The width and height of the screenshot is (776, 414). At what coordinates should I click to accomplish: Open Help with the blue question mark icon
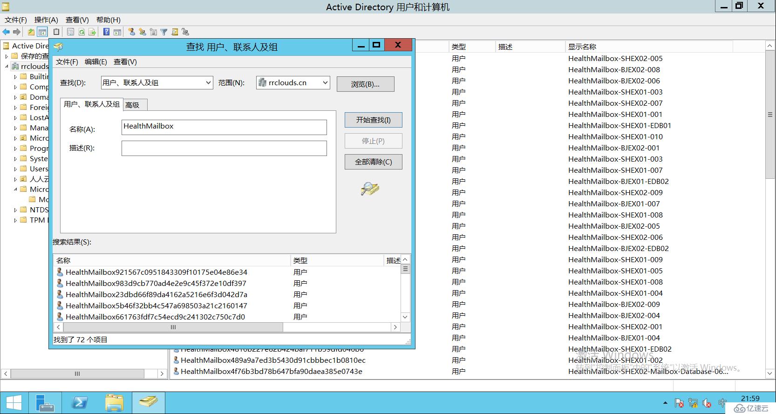tap(107, 32)
